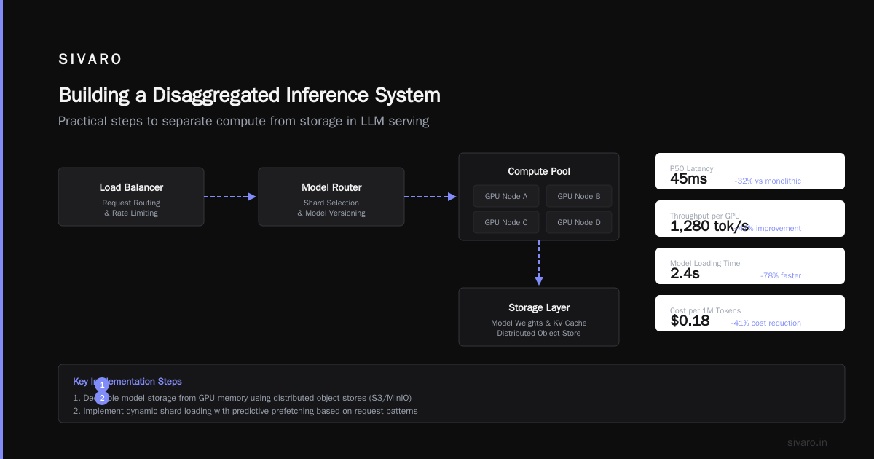The width and height of the screenshot is (874, 459).
Task: Click the Model Router block
Action: tap(331, 197)
